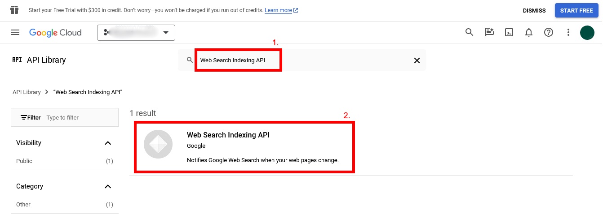Open the Web Search Indexing API result title

click(228, 135)
